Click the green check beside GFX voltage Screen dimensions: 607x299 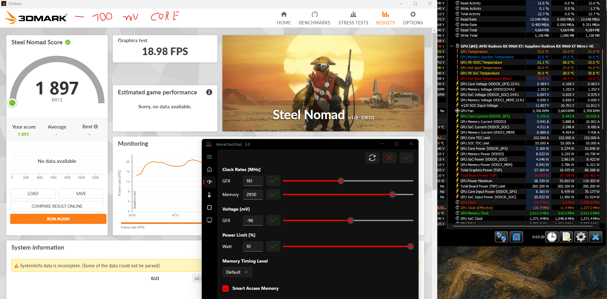(273, 220)
